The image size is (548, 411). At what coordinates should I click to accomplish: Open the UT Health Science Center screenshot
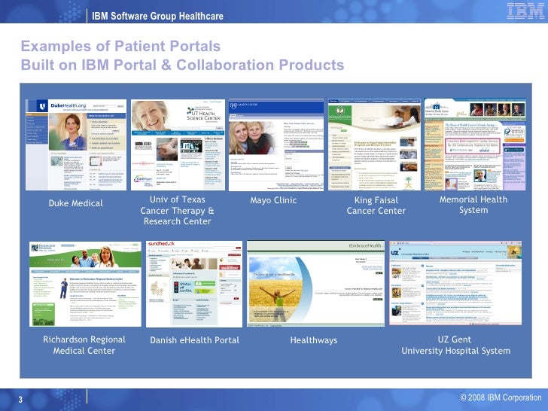[x=178, y=145]
